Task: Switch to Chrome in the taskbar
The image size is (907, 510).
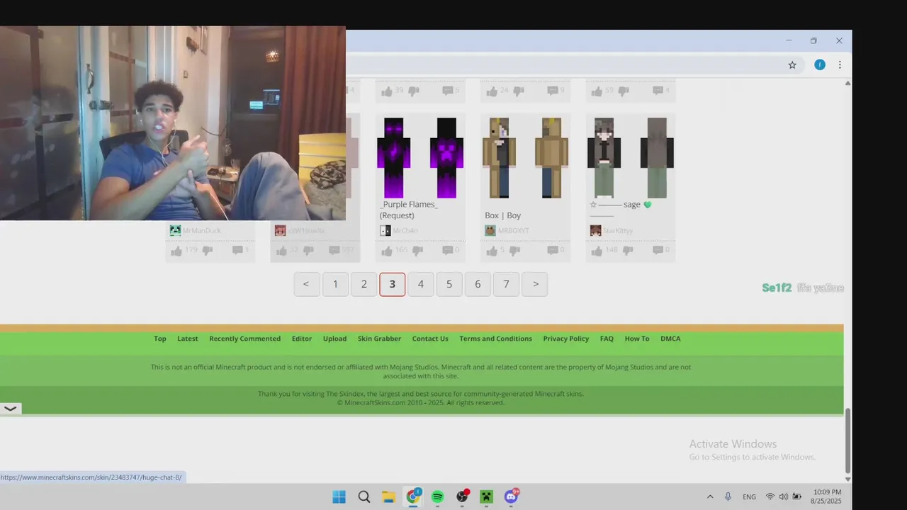Action: [x=413, y=497]
